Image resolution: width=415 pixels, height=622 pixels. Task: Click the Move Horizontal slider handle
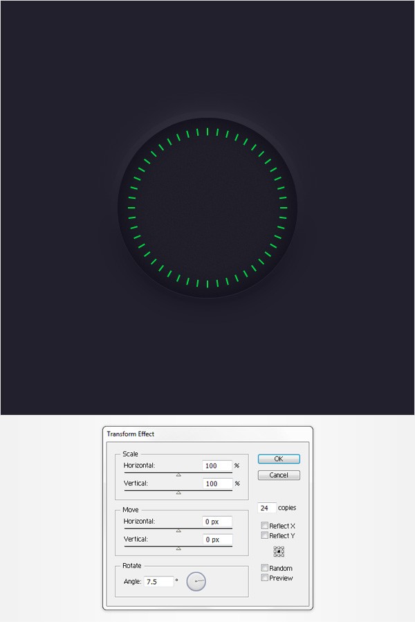point(178,531)
